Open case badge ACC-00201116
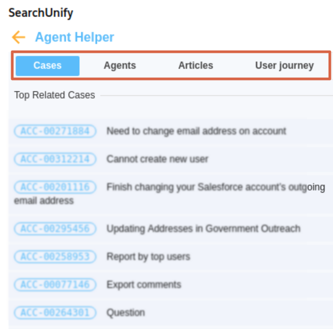The width and height of the screenshot is (333, 329). 55,187
